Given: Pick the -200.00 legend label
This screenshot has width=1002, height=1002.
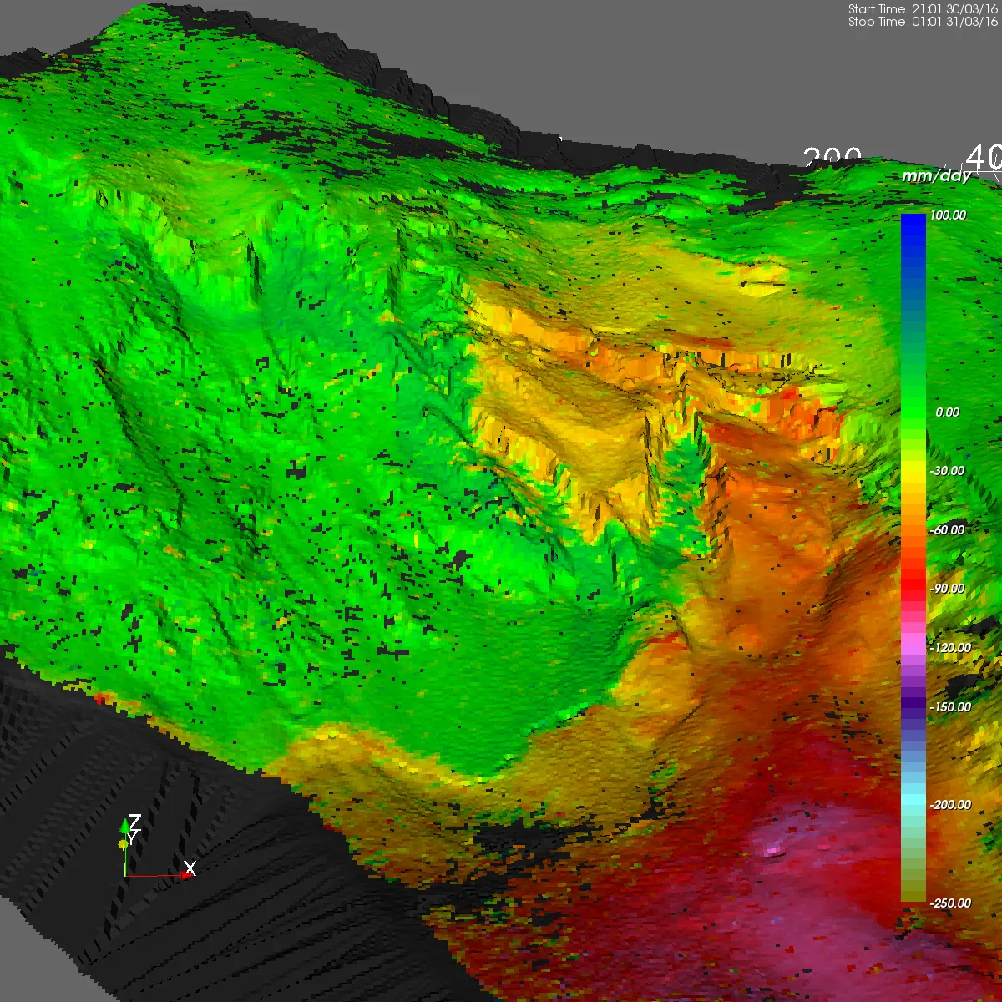Looking at the screenshot, I should click(x=950, y=805).
